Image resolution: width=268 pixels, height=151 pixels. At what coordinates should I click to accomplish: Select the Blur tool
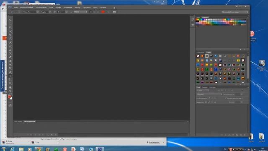click(10, 65)
